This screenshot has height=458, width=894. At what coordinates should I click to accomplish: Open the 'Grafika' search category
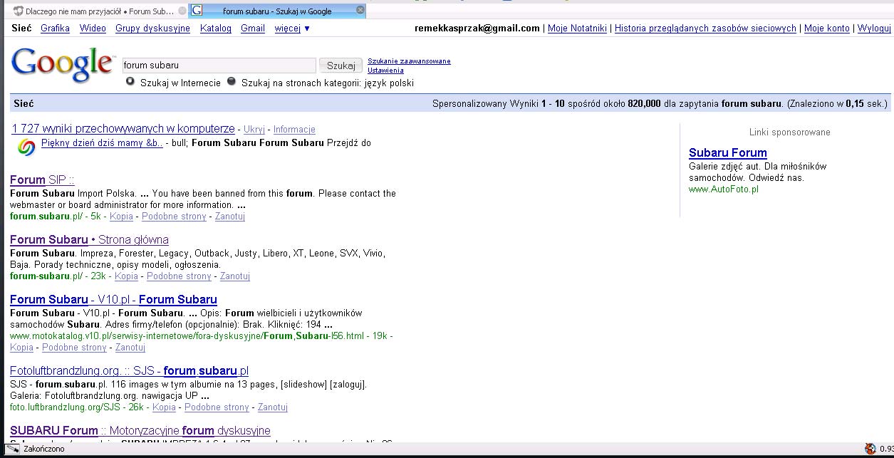point(55,28)
